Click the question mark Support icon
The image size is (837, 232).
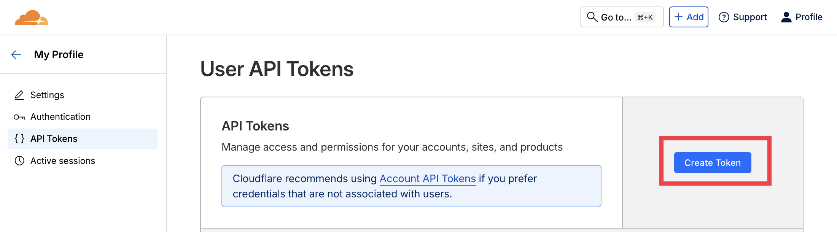(724, 17)
